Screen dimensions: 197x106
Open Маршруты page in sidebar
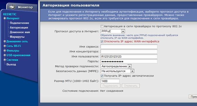(x=17, y=37)
